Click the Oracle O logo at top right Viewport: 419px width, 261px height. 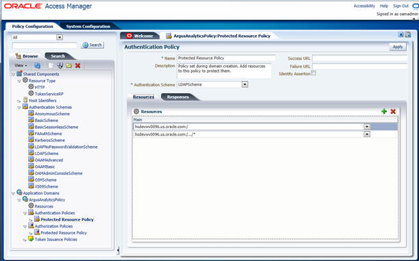[416, 6]
